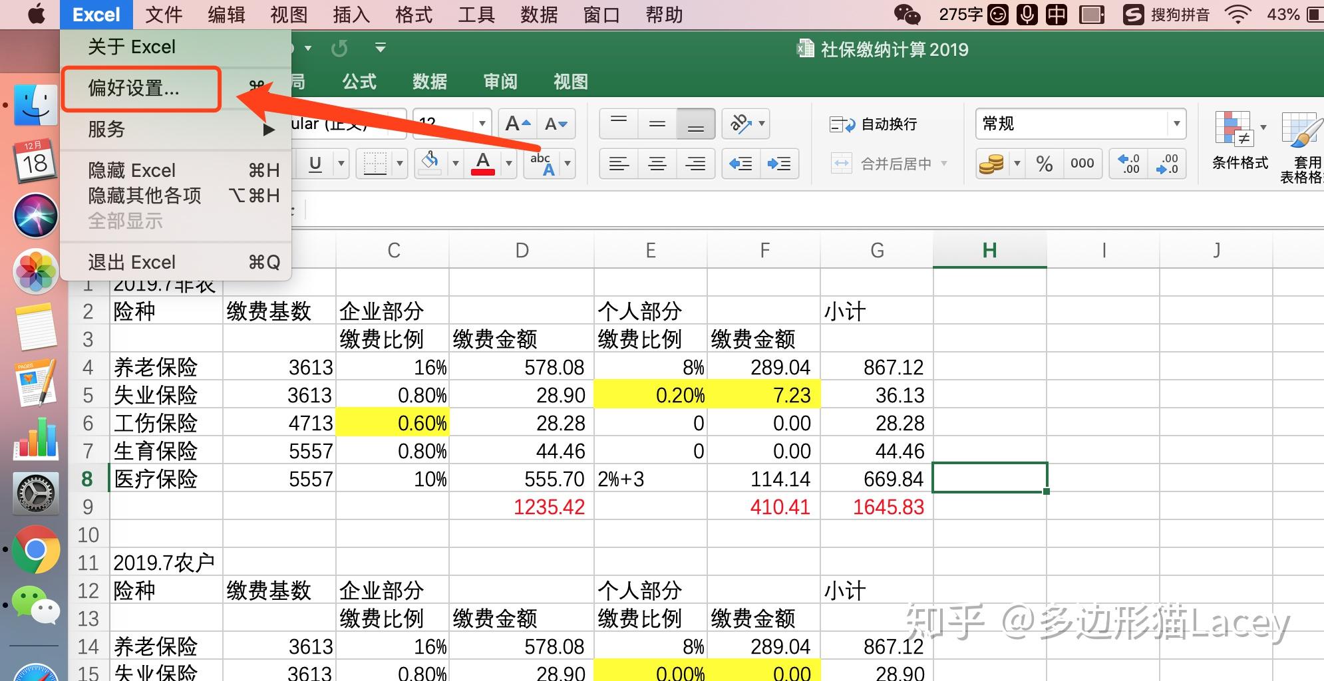Increase decimal places
Image resolution: width=1324 pixels, height=681 pixels.
(1129, 164)
